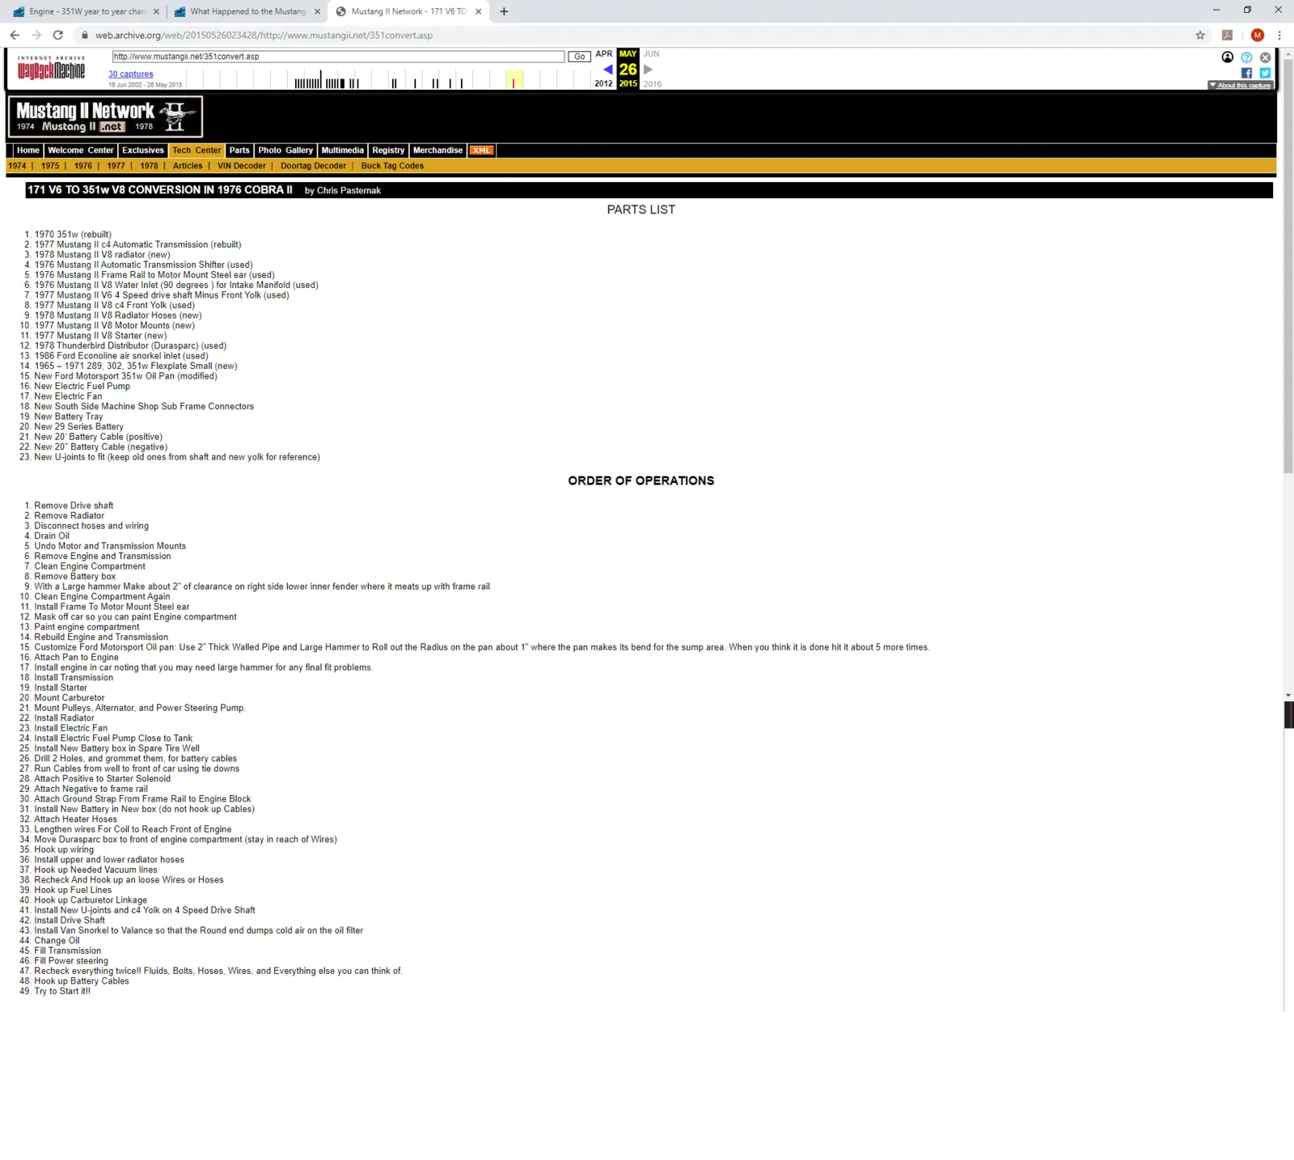
Task: Open the '30 captures' link
Action: 131,74
